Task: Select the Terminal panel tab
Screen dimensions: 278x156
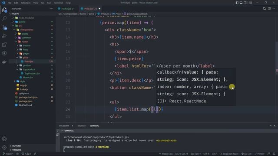Action: 94,126
